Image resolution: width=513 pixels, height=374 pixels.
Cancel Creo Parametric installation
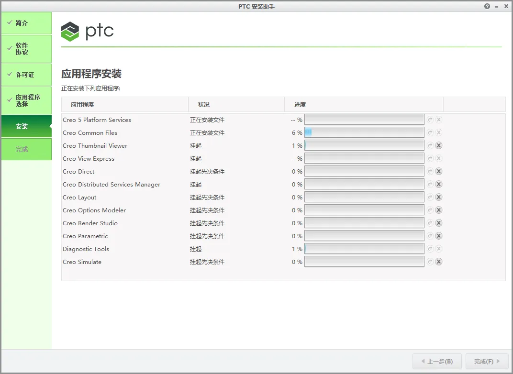[439, 236]
